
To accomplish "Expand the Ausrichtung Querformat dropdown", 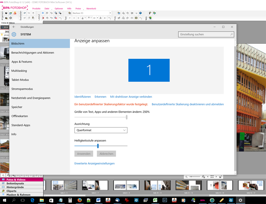I will coord(101,130).
